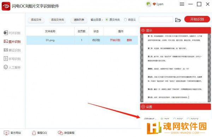This screenshot has height=137, width=212.
Task: Open the PDF识别 section
Action: click(x=12, y=33)
